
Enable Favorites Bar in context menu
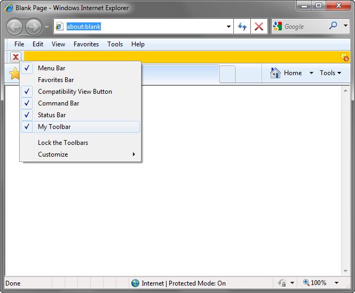pos(81,80)
